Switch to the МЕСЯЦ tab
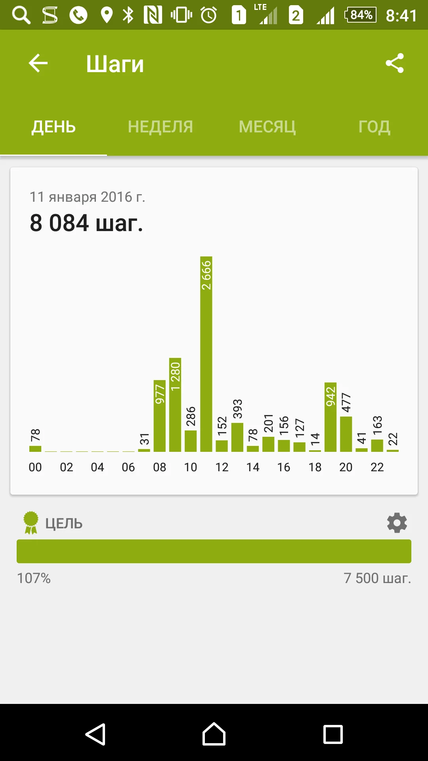The image size is (428, 761). pos(267,127)
